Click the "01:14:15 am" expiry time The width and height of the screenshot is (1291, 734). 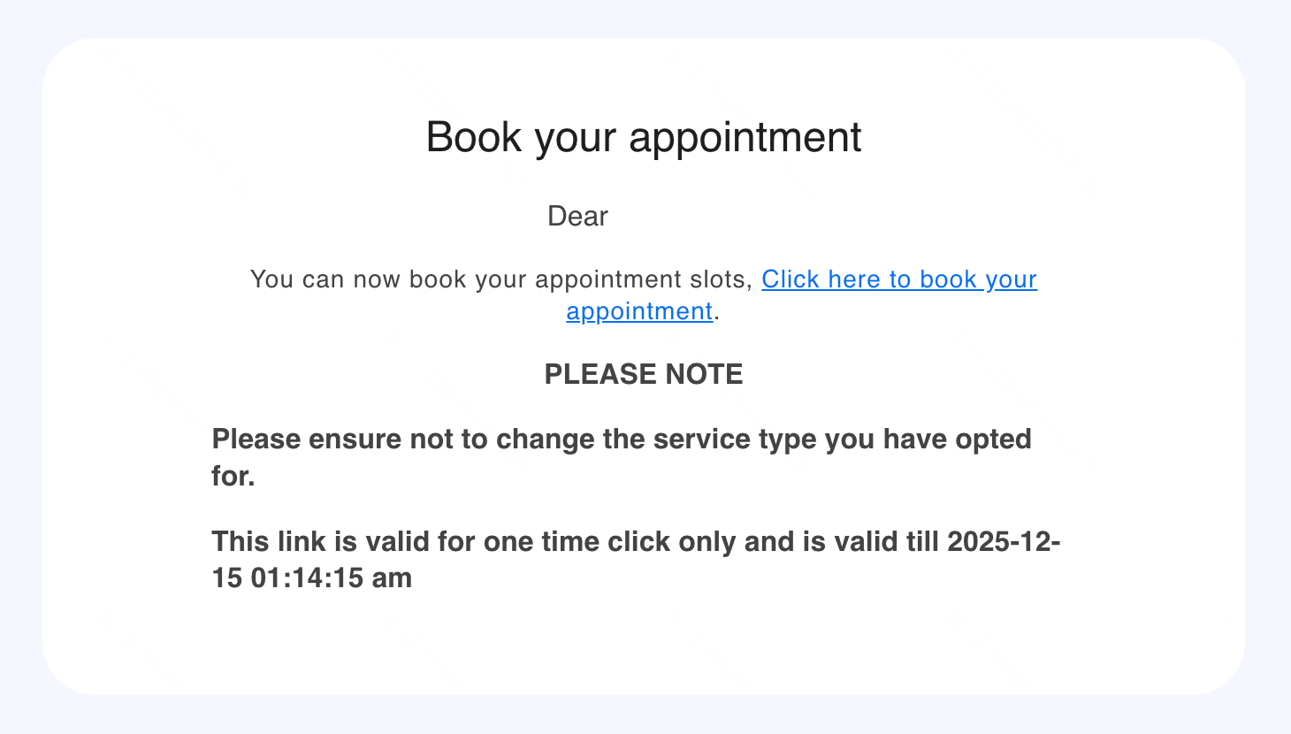click(x=332, y=578)
